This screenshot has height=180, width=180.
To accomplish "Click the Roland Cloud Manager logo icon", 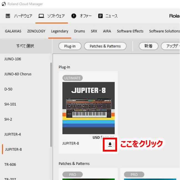I will tap(4, 4).
